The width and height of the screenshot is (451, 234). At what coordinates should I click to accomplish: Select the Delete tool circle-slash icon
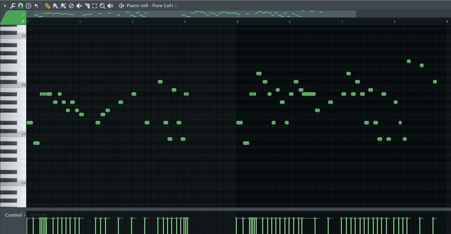pos(71,5)
